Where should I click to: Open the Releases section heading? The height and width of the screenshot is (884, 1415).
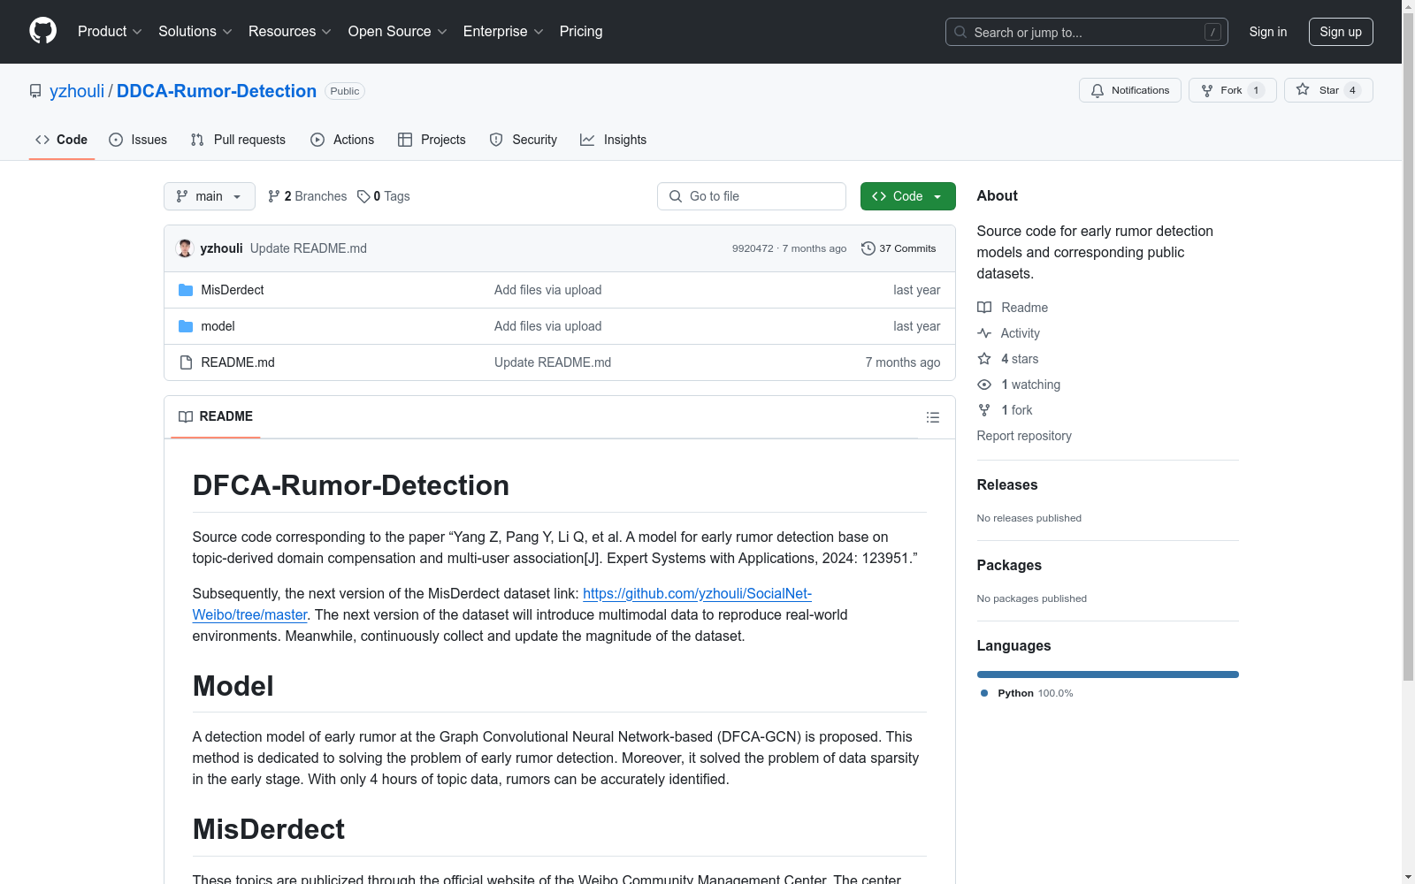(x=1007, y=484)
